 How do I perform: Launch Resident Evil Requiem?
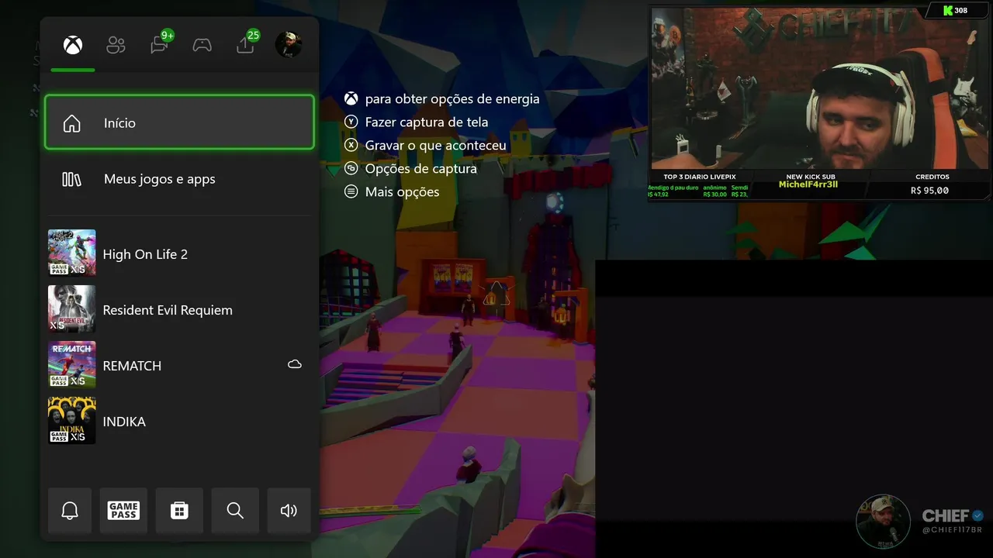point(179,309)
